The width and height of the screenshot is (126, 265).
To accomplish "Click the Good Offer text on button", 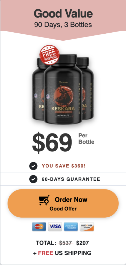I will click(x=63, y=209).
